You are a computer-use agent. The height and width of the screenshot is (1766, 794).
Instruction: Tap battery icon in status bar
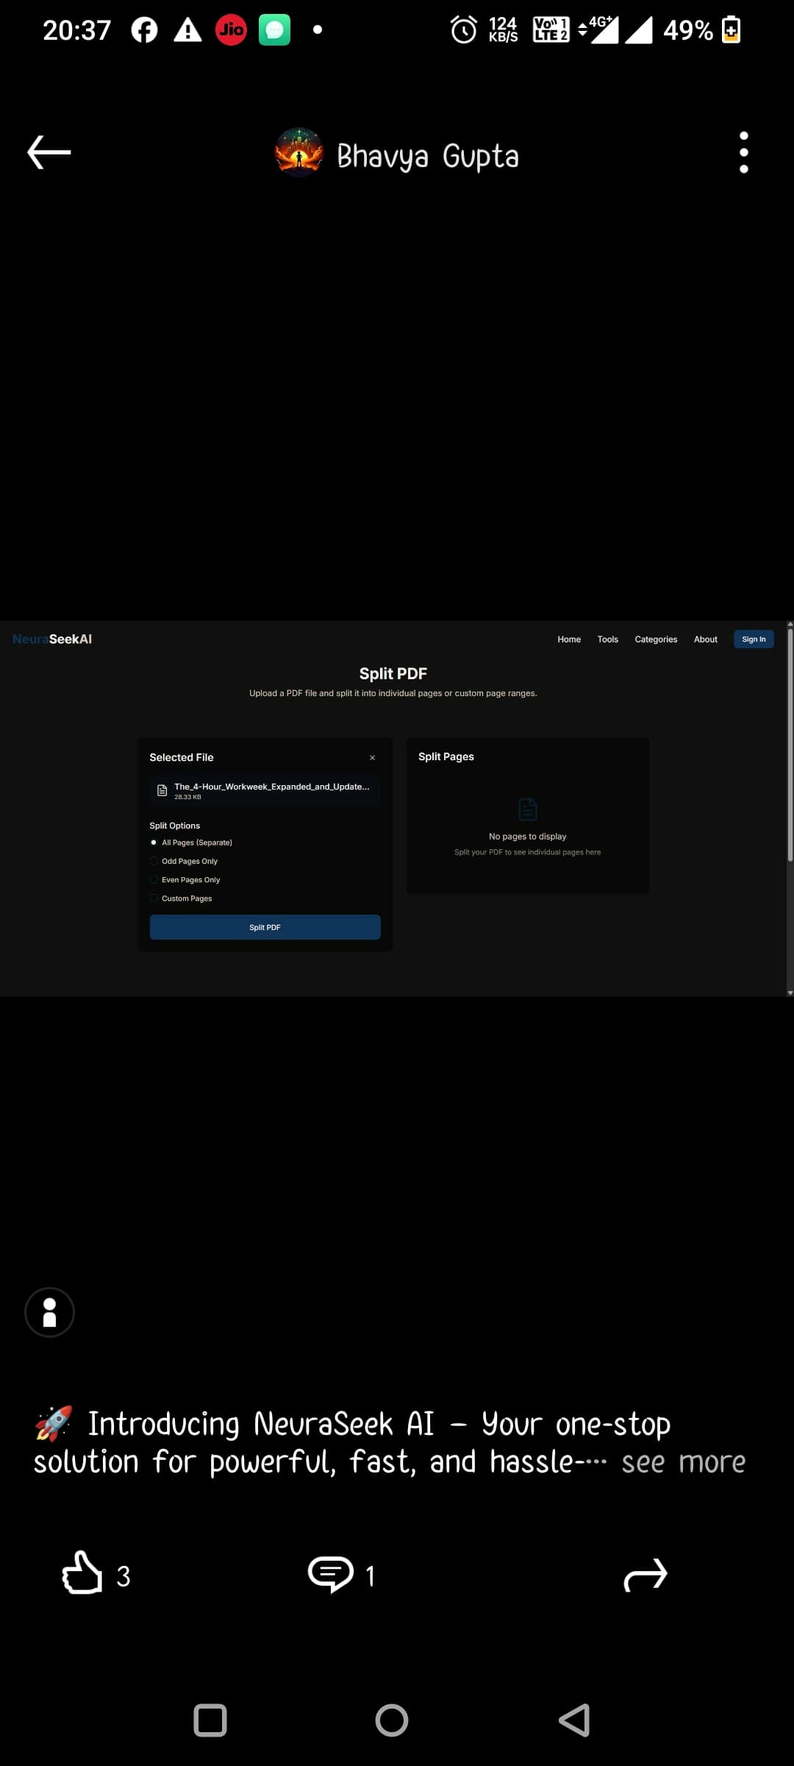pos(732,30)
